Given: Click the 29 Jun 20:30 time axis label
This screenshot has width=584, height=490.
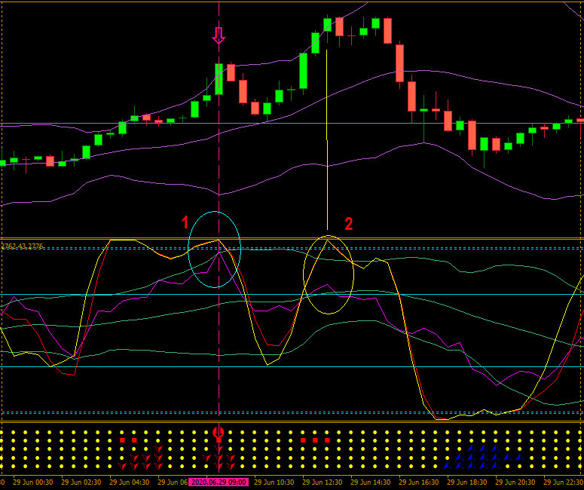Looking at the screenshot, I should [515, 482].
